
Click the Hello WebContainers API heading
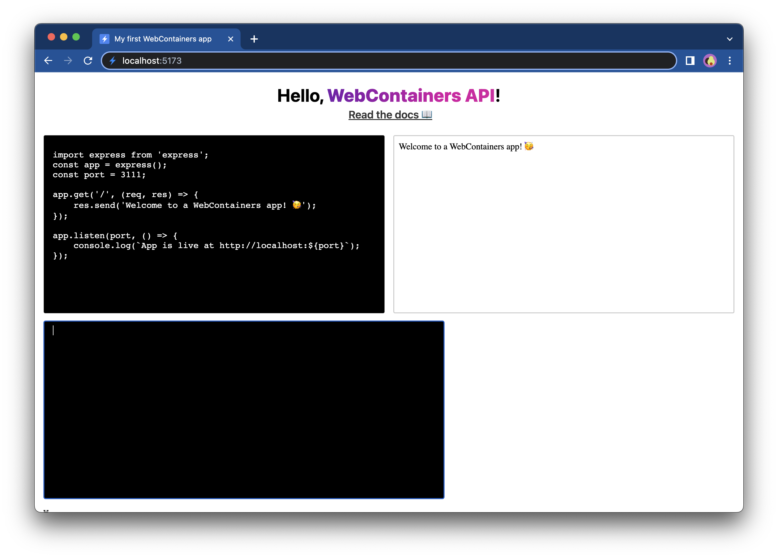coord(389,95)
